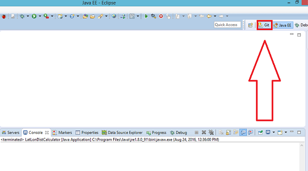
Task: Toggle Word Wrap in console toolbar
Action: [236, 133]
